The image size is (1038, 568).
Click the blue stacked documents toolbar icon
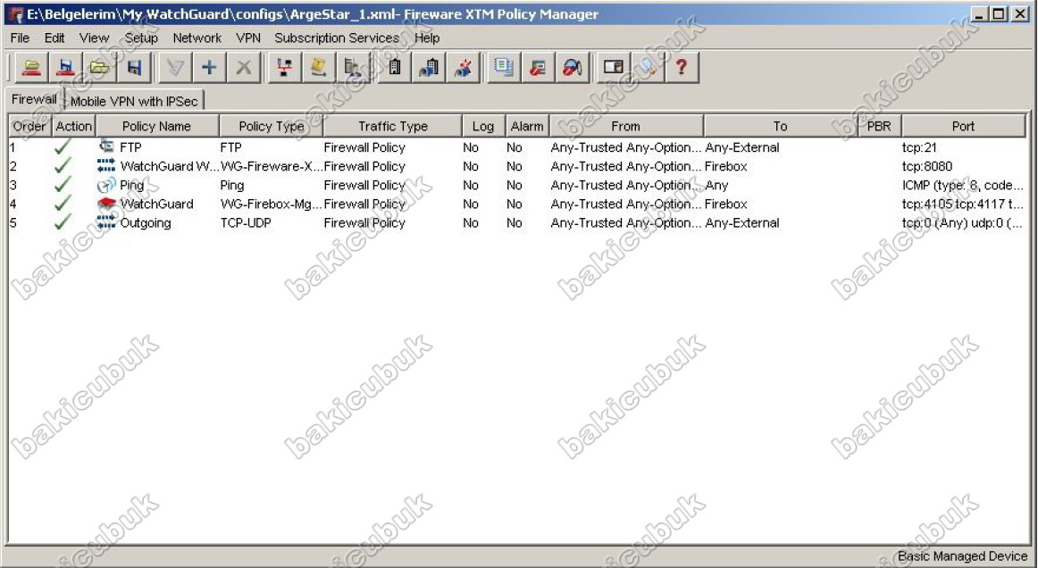click(504, 67)
